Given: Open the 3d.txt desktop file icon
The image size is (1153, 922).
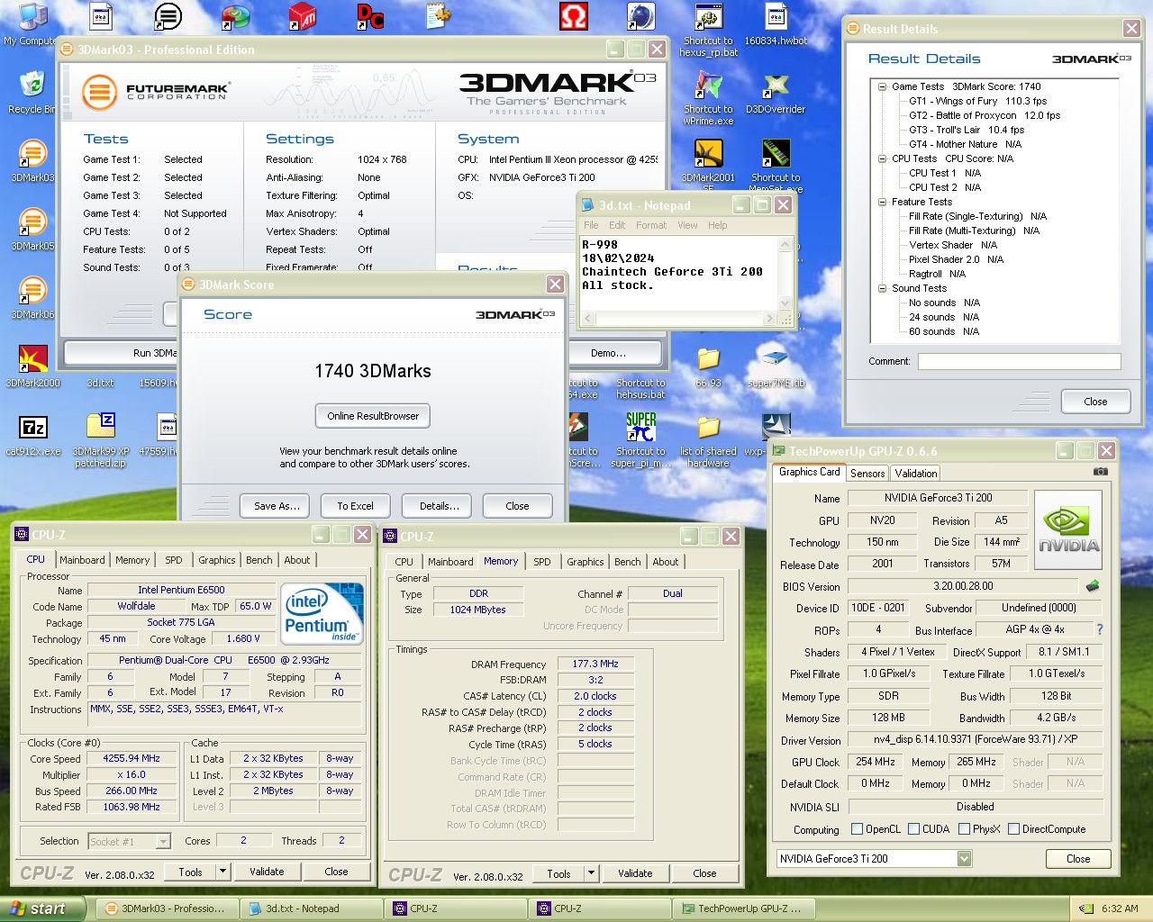Looking at the screenshot, I should point(101,383).
